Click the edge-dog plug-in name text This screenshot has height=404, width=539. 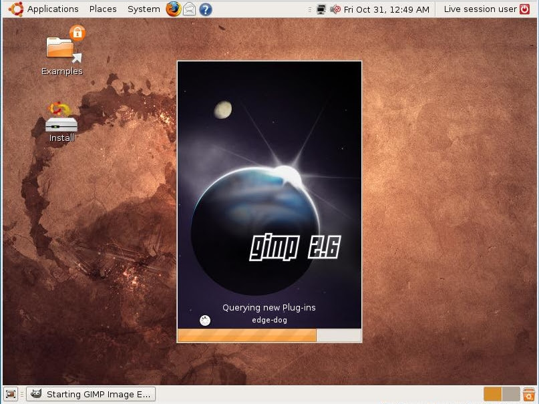coord(270,320)
